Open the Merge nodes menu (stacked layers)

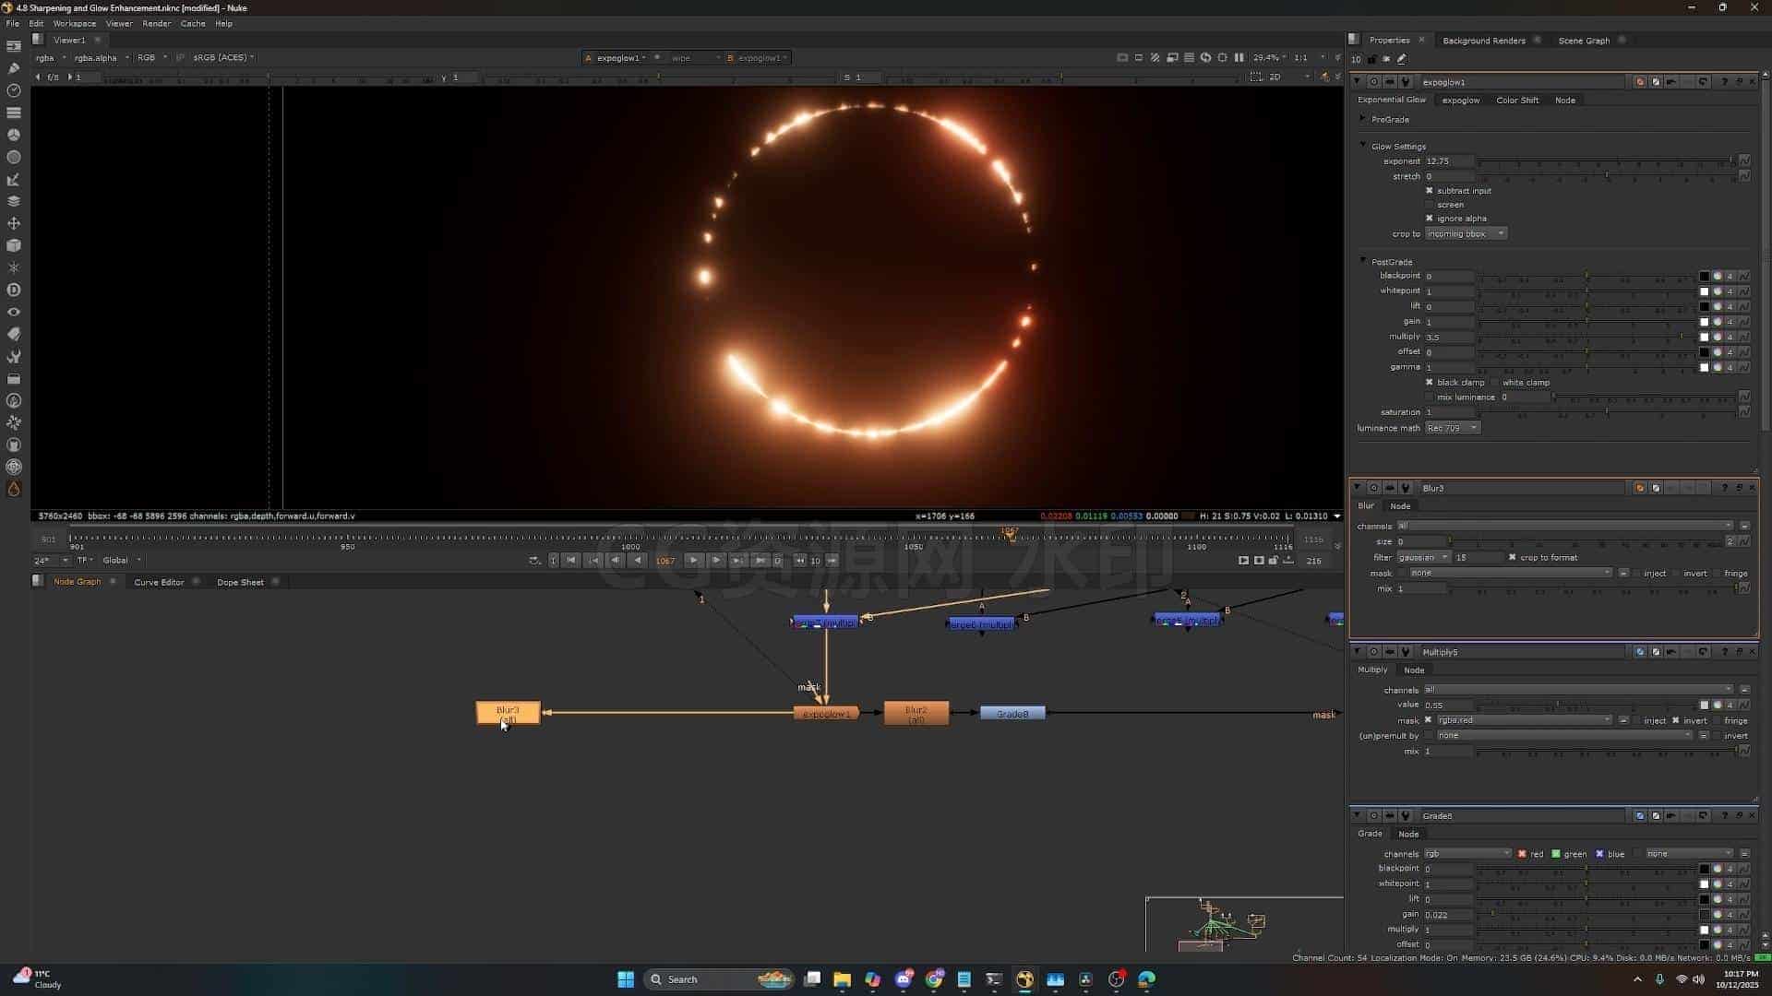click(x=14, y=201)
